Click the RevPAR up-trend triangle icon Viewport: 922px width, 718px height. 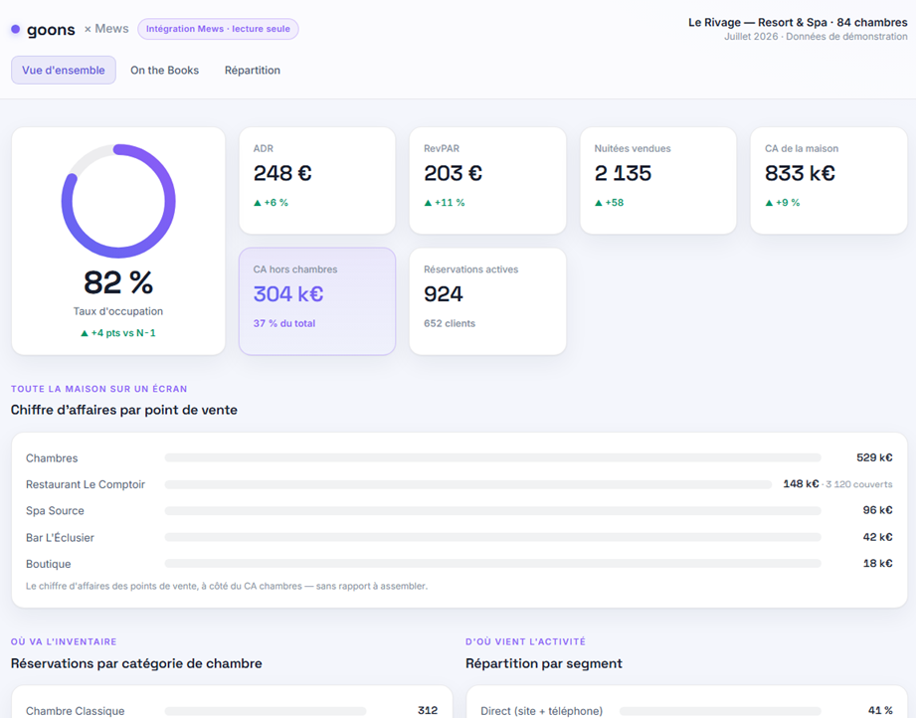[x=428, y=203]
